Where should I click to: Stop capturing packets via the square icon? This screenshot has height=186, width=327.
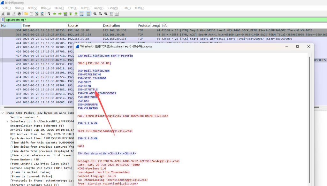coord(8,14)
